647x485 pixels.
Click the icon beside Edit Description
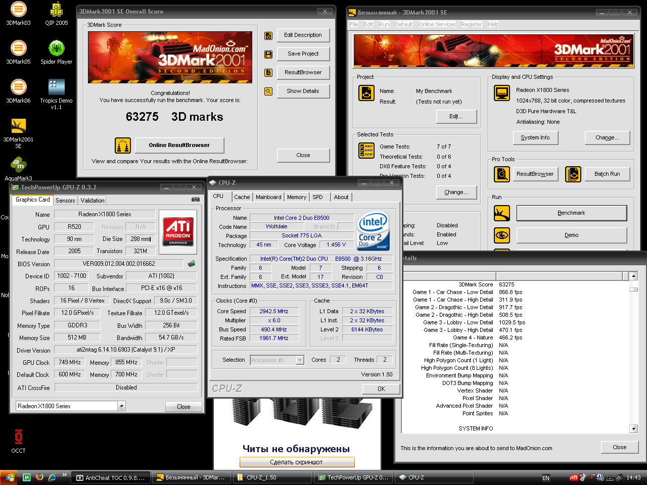click(x=268, y=35)
